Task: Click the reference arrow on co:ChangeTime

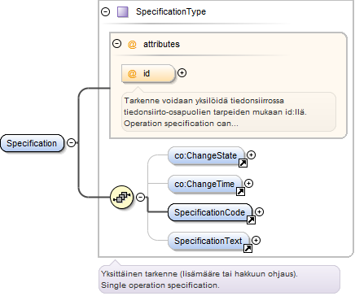Action: 240,191
